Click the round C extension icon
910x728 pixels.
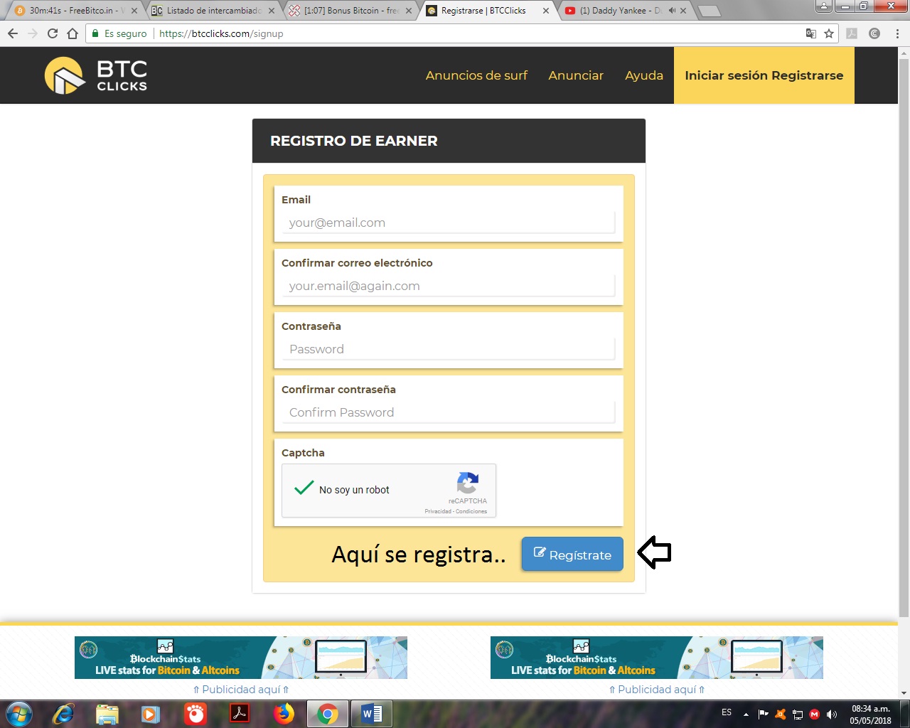[x=874, y=33]
